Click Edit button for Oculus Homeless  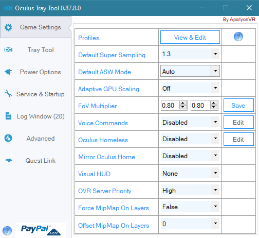238,139
